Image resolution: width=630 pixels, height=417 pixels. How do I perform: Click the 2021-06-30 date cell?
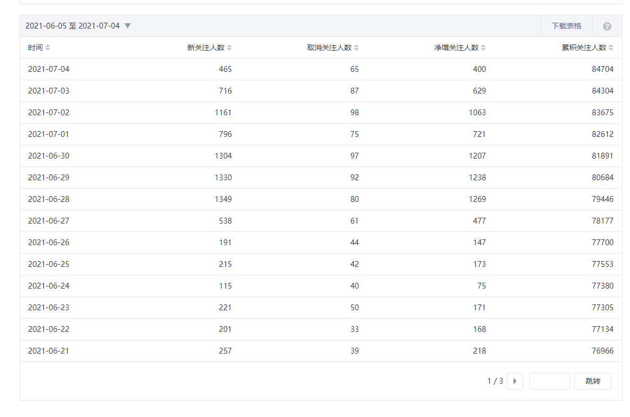tap(49, 156)
